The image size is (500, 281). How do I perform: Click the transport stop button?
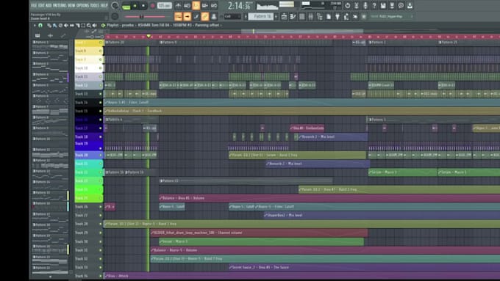pos(143,6)
